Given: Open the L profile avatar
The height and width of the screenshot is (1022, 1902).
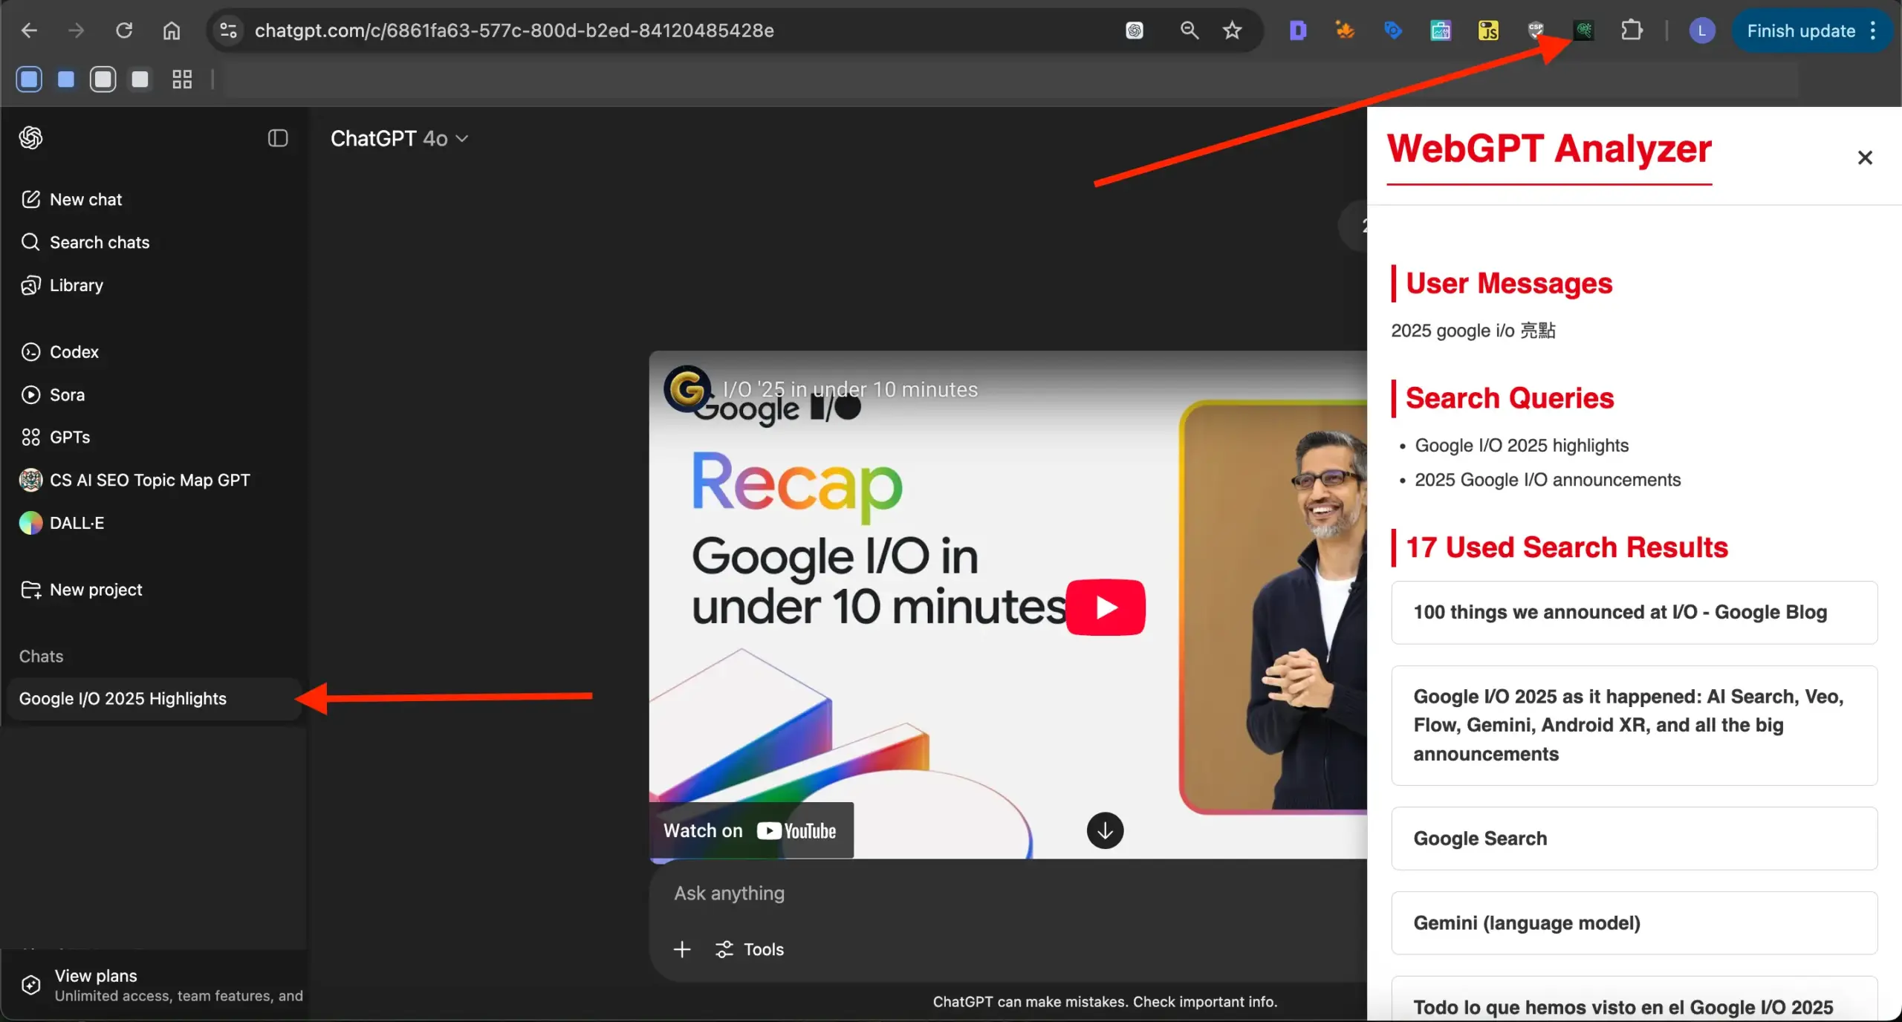Looking at the screenshot, I should point(1702,30).
